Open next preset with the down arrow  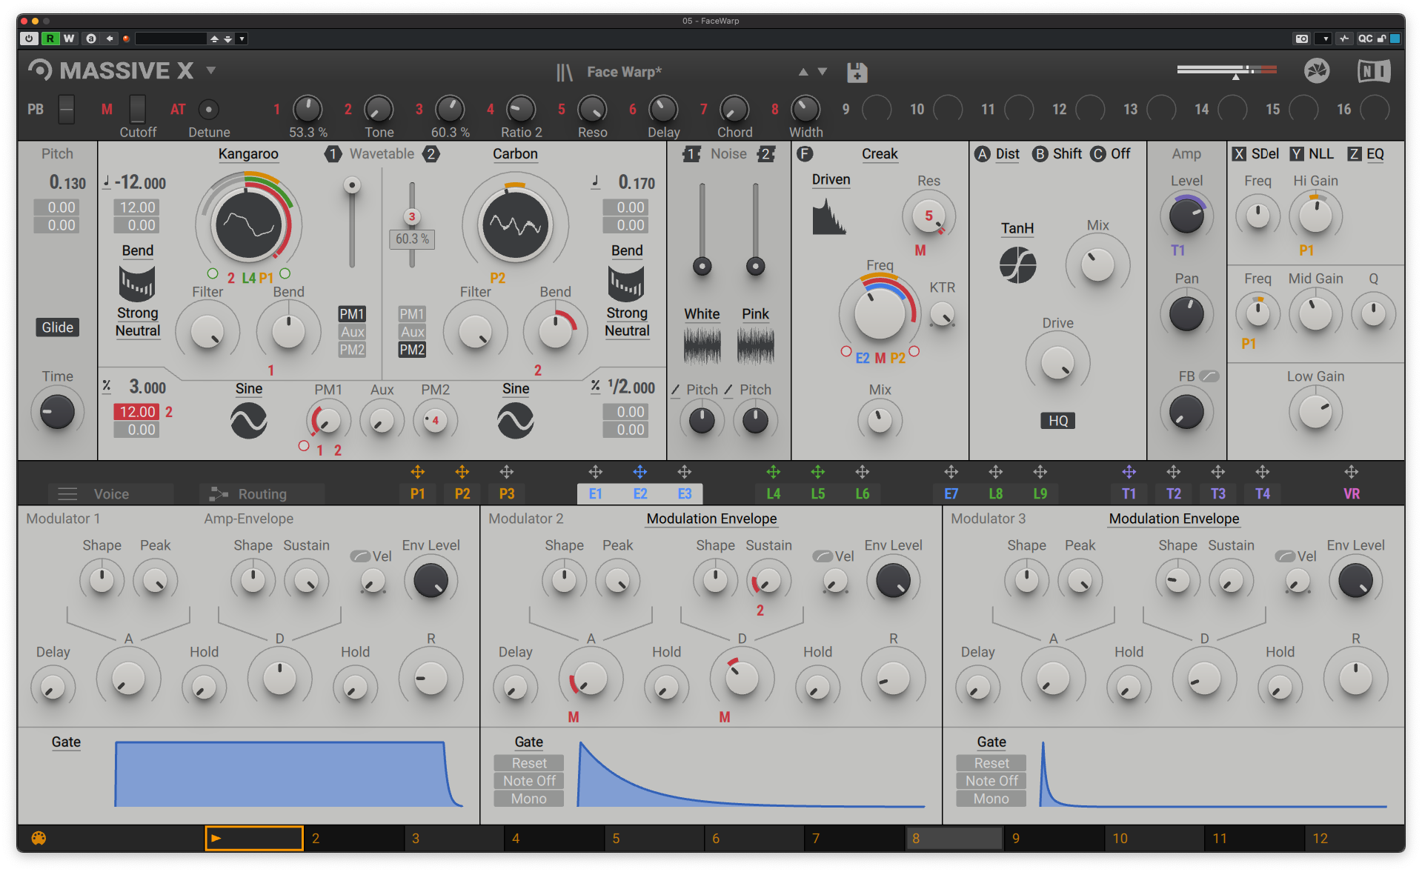(x=823, y=71)
